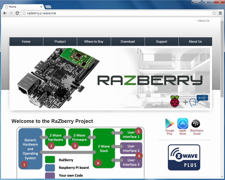
Task: Click the browser forward arrow
Action: click(11, 13)
